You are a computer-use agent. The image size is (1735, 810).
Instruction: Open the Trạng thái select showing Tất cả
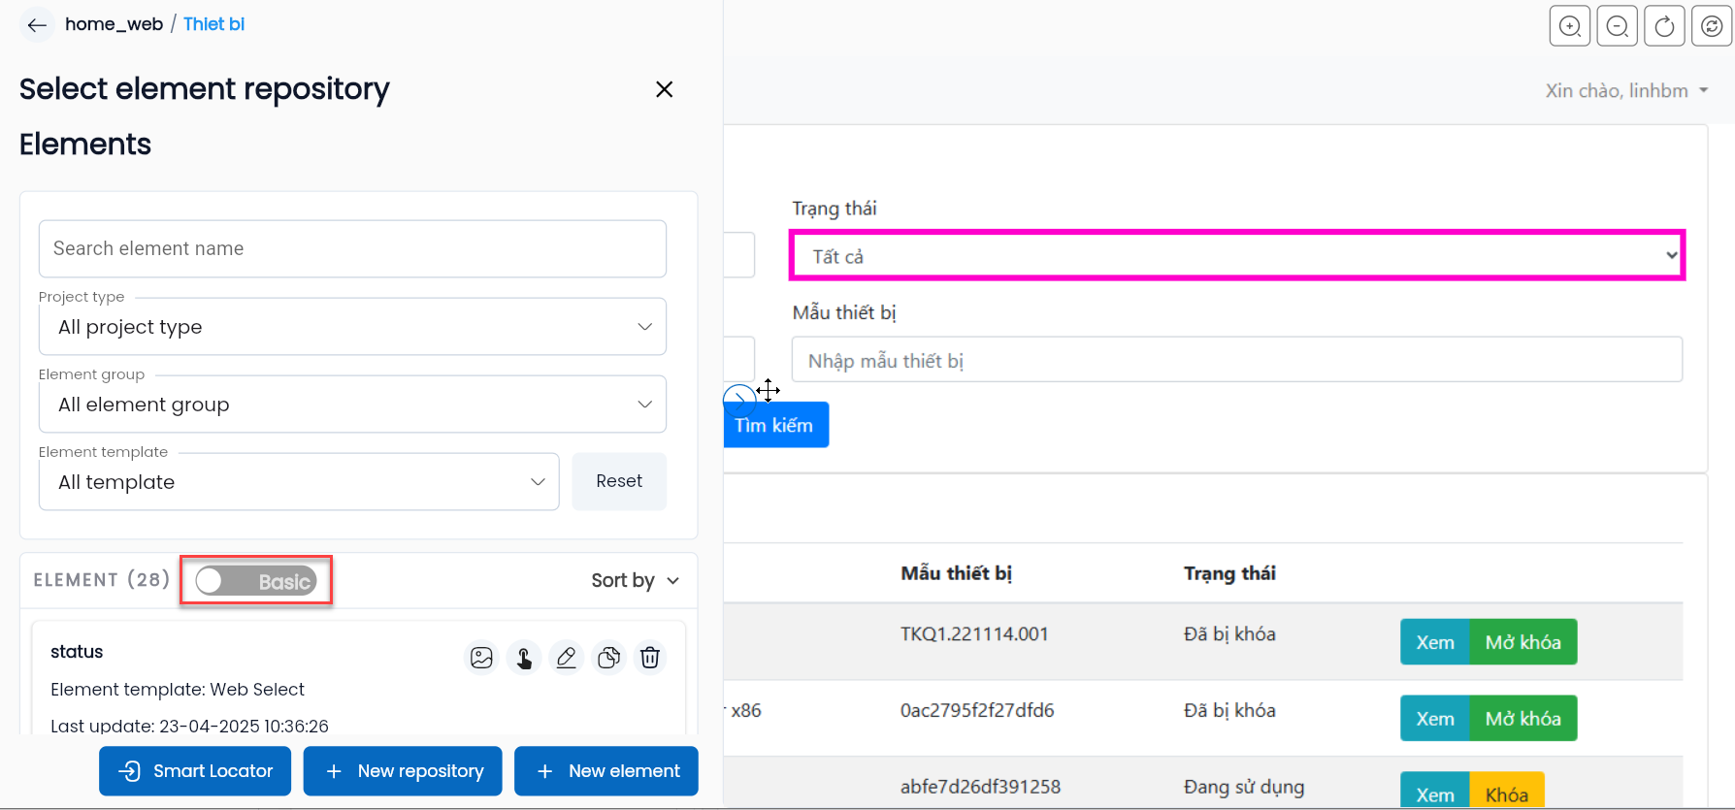point(1237,256)
